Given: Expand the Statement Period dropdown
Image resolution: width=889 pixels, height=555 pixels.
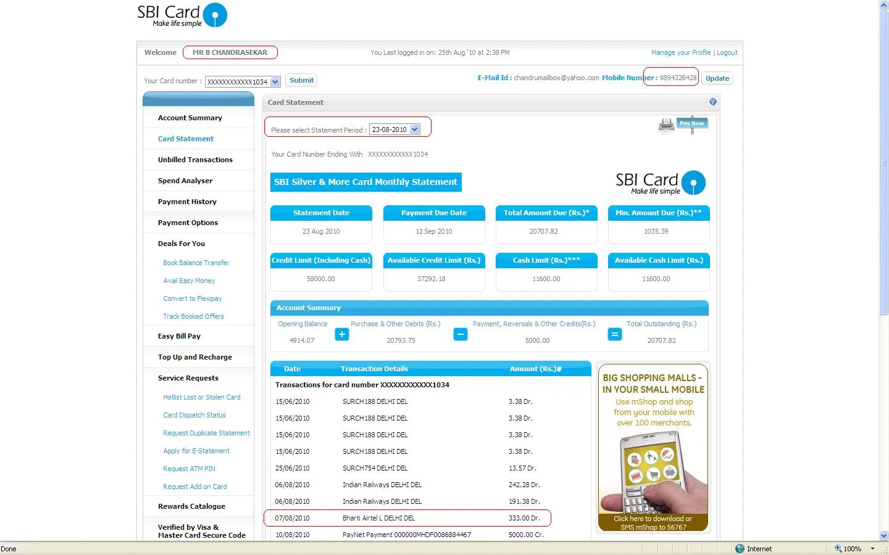Looking at the screenshot, I should (x=415, y=129).
